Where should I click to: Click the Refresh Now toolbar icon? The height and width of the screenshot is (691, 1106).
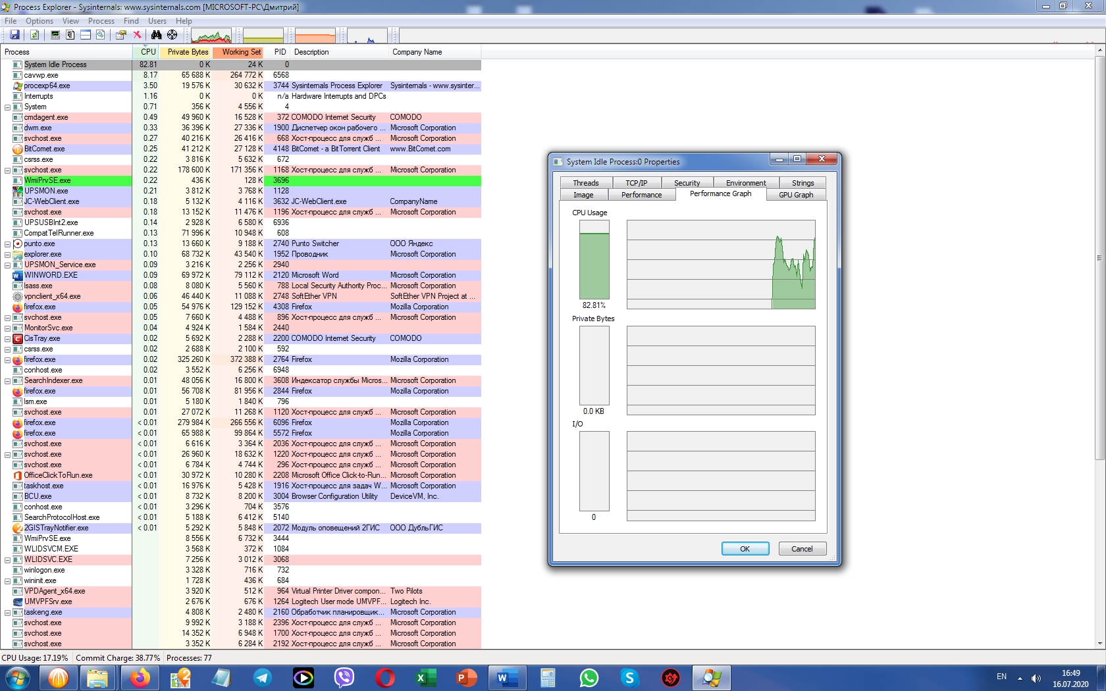click(x=34, y=35)
